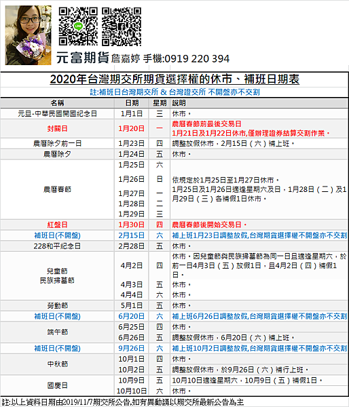Click the 補上班10月2日調整放假 description
This screenshot has height=407, width=349.
(x=259, y=349)
